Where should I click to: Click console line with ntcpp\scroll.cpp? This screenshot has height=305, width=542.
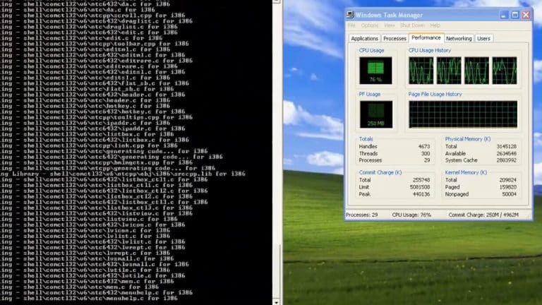(x=92, y=16)
